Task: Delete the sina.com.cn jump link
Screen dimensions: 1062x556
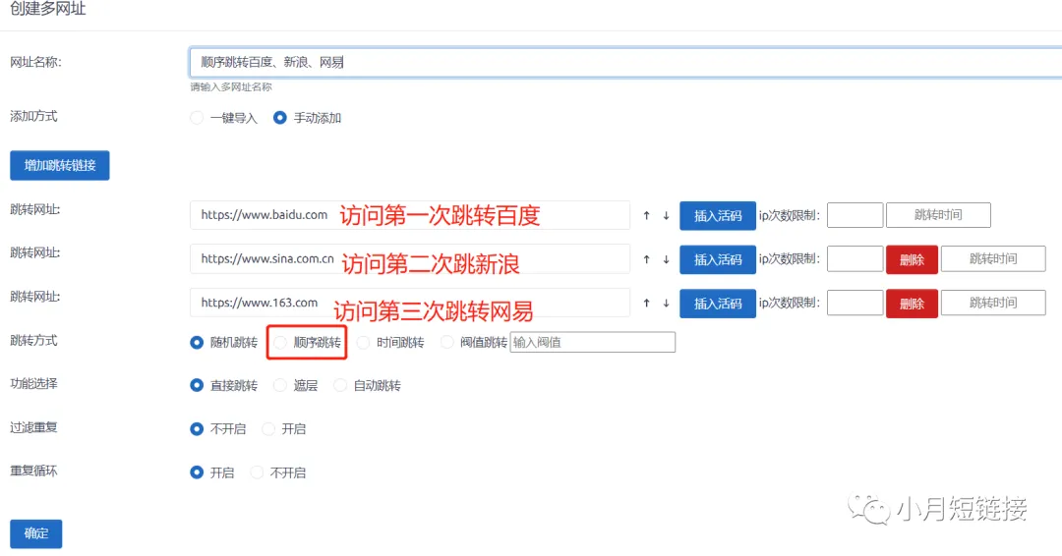Action: pos(912,260)
